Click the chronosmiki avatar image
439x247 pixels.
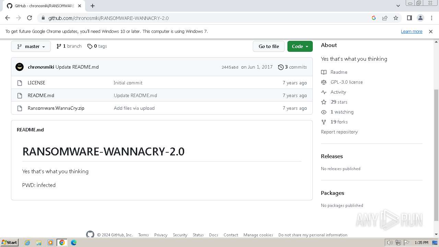pyautogui.click(x=20, y=67)
